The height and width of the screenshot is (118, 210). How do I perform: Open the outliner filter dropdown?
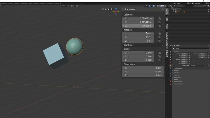(x=205, y=6)
